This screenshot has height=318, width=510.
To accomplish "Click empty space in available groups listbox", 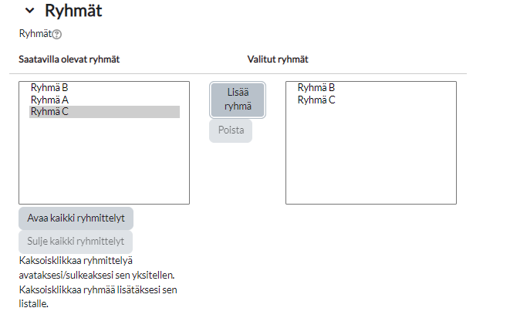I will [103, 166].
